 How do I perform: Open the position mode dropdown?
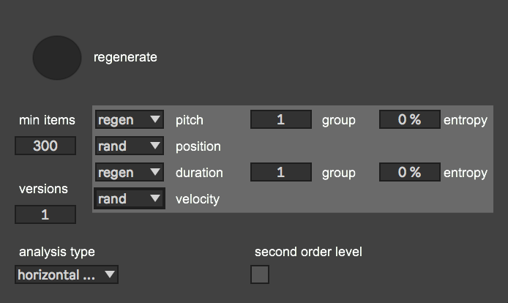[x=130, y=146]
